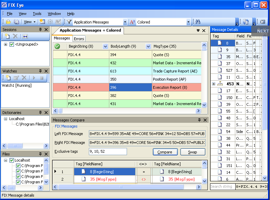Open the Help menu
Screen dimensions: 270x200
pyautogui.click(x=71, y=14)
